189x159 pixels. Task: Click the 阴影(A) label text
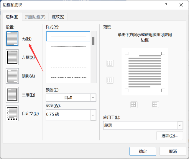point(28,76)
